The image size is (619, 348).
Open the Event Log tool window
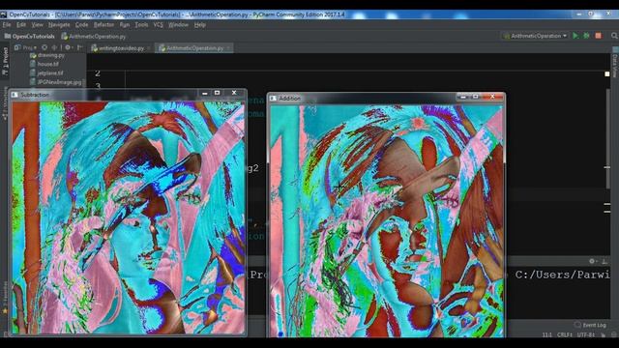click(590, 325)
